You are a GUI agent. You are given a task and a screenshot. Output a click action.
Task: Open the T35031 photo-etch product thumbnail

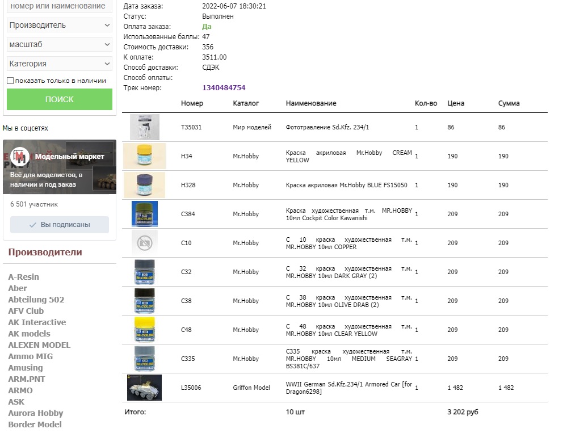point(145,127)
